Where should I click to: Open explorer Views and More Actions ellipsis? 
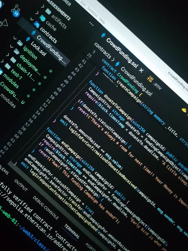[91, 24]
